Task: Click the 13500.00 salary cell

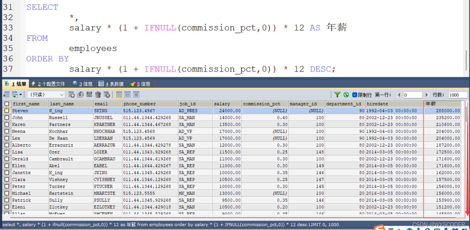Action: click(227, 124)
